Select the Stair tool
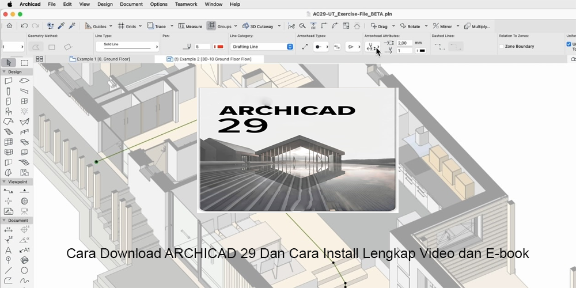This screenshot has width=576, height=288. pos(9,132)
